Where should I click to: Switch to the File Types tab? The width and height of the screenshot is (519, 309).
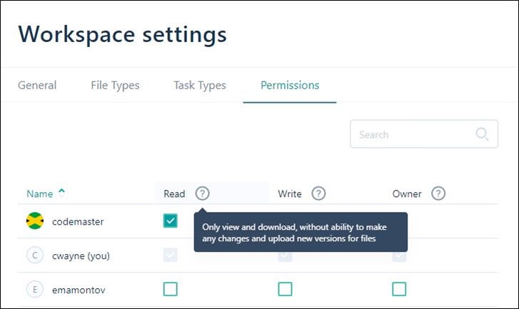tap(115, 85)
